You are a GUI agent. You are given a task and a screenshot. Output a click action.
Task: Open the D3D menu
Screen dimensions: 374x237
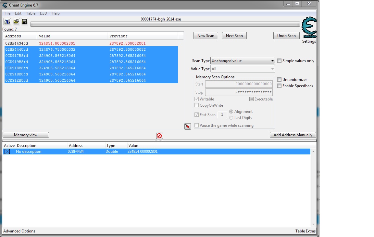[x=44, y=13]
